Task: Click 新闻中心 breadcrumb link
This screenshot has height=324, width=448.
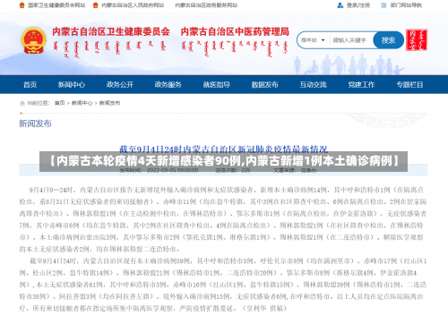Action: click(x=82, y=103)
